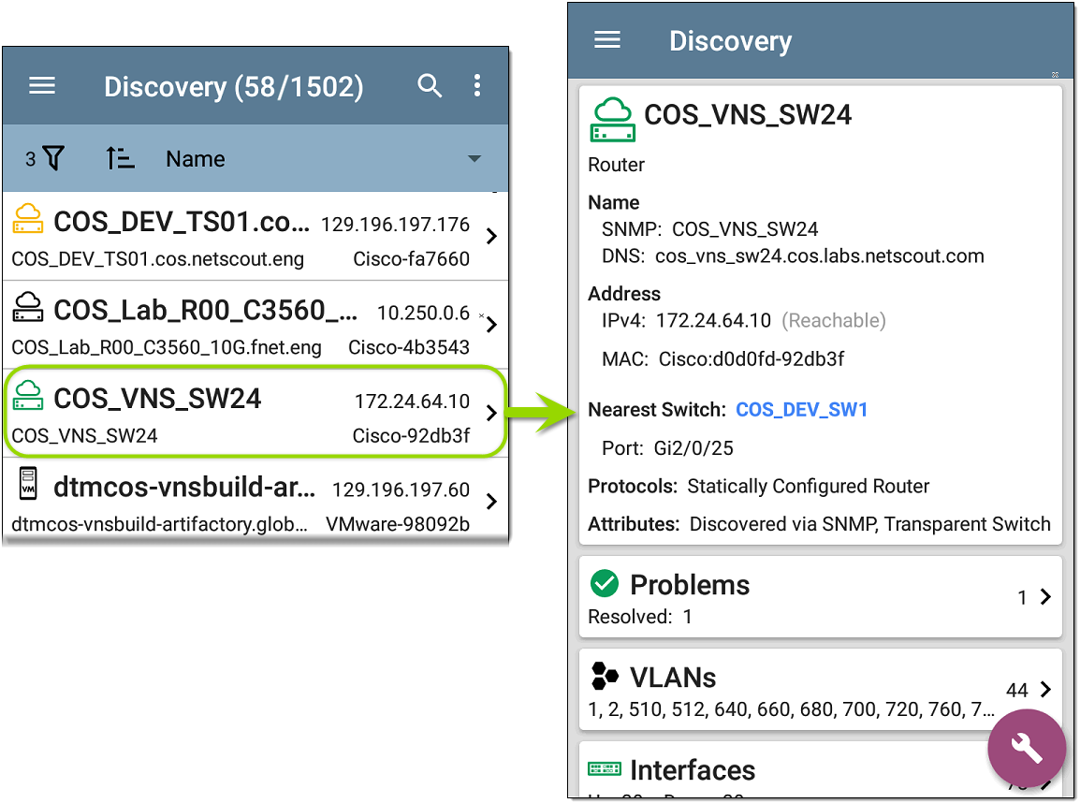Open details chevron for dtmcos-vnsbuild row
The width and height of the screenshot is (1080, 803).
(491, 501)
